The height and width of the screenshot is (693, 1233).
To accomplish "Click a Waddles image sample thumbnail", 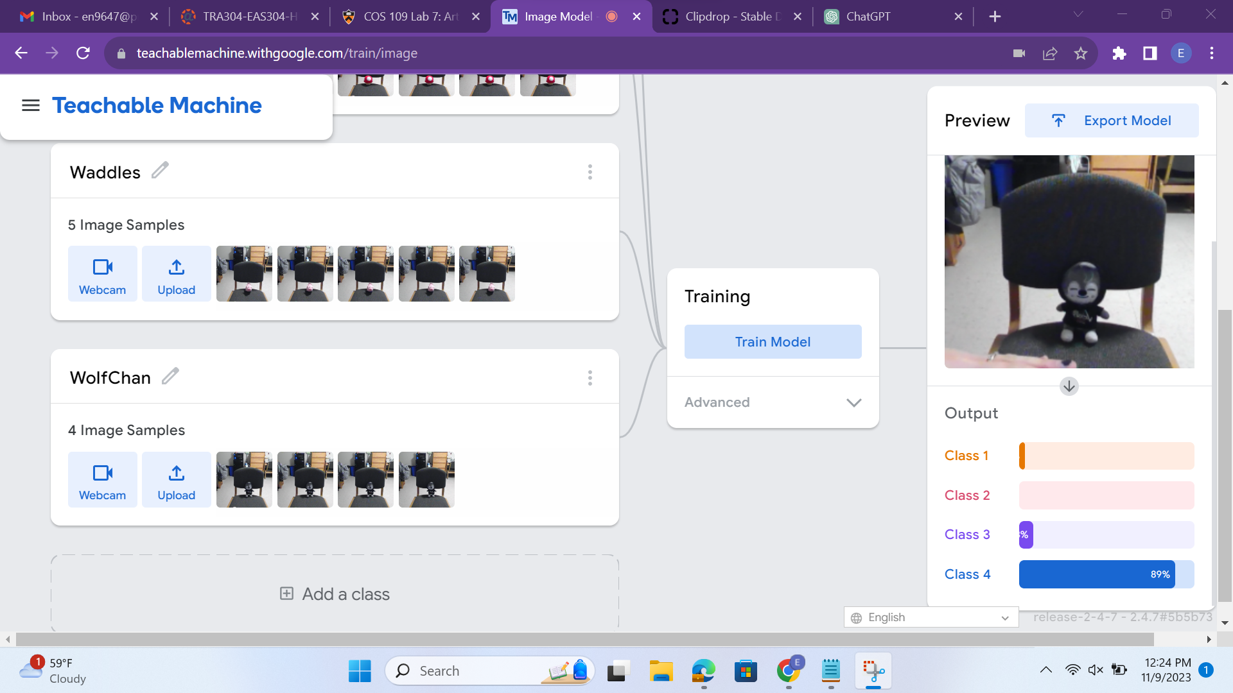I will pos(244,273).
